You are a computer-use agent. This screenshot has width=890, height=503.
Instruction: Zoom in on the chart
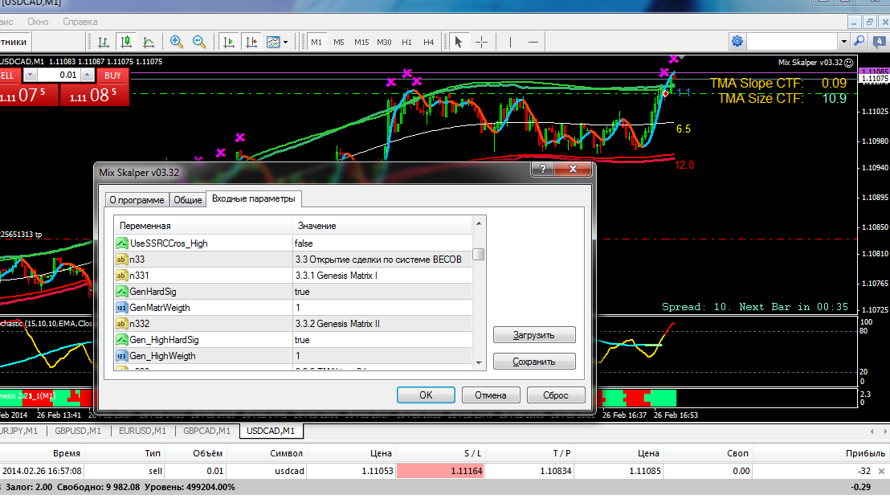coord(177,42)
